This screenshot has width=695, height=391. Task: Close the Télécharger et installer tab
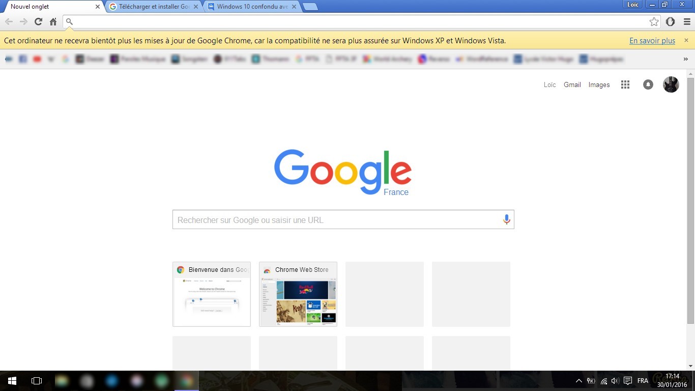[196, 7]
